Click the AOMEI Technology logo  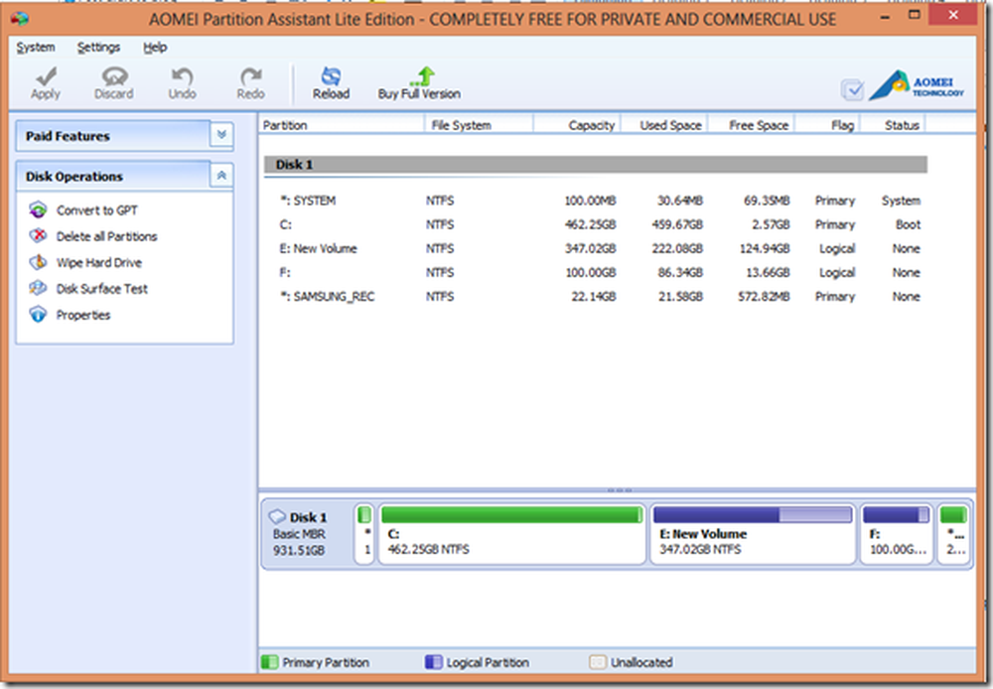click(917, 85)
